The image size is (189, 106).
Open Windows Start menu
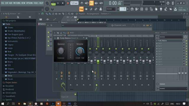click(3, 104)
